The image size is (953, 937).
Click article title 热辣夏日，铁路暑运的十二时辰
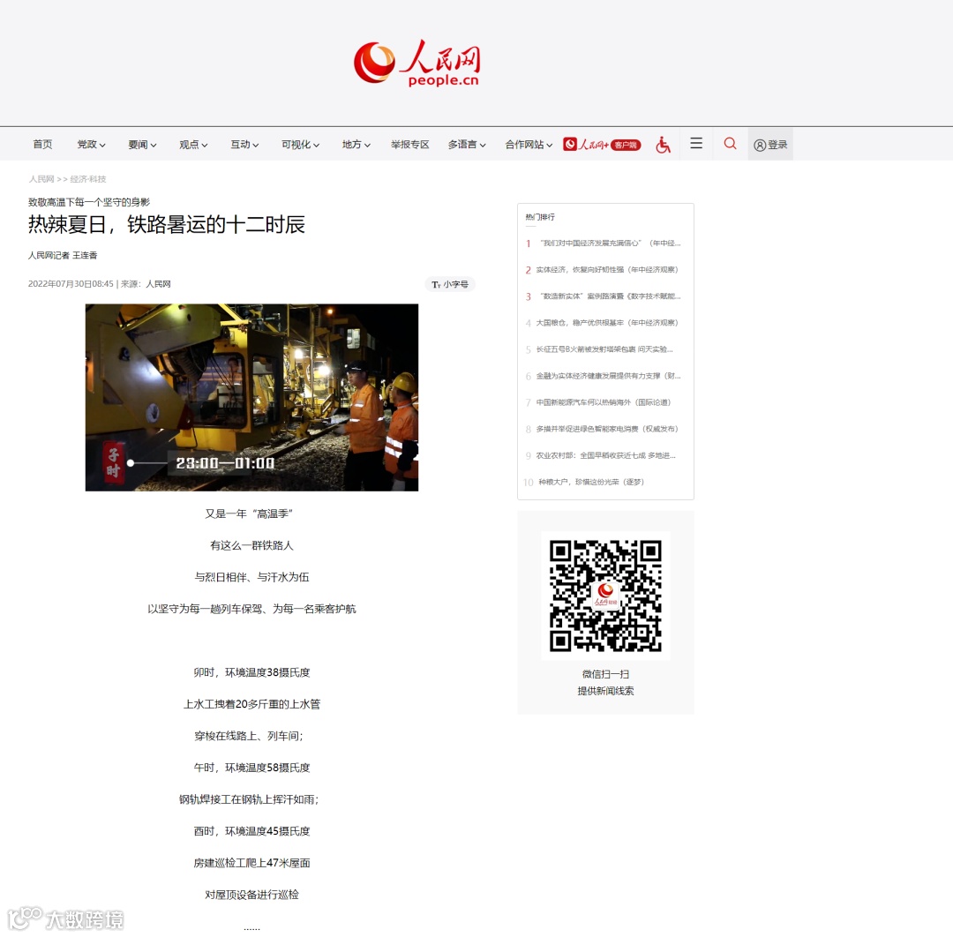167,225
